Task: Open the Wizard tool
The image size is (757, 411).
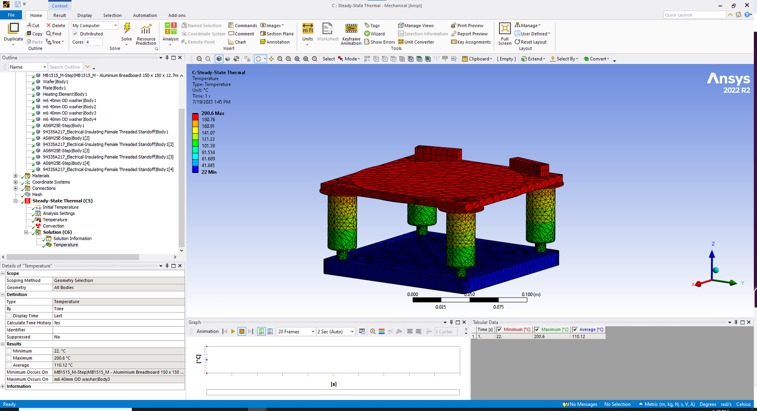Action: (x=375, y=34)
